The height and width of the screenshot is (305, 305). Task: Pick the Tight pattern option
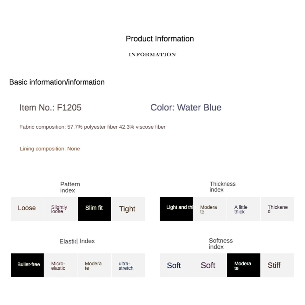pos(128,209)
